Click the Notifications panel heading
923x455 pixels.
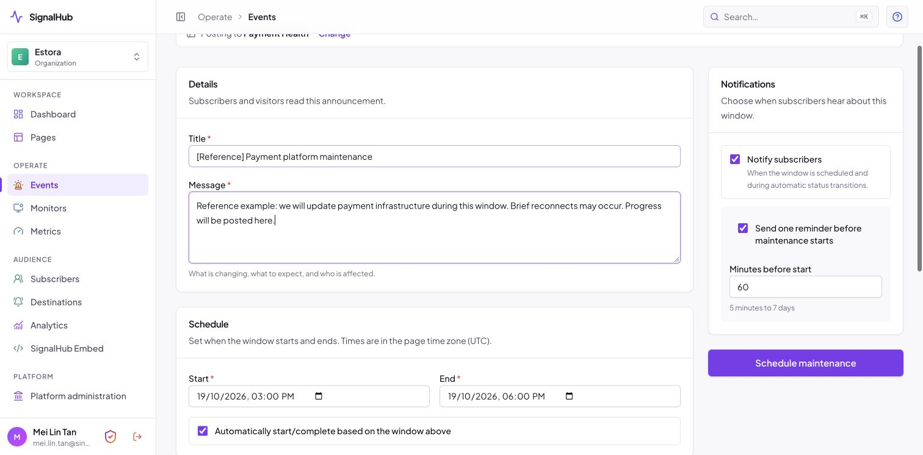(x=748, y=84)
